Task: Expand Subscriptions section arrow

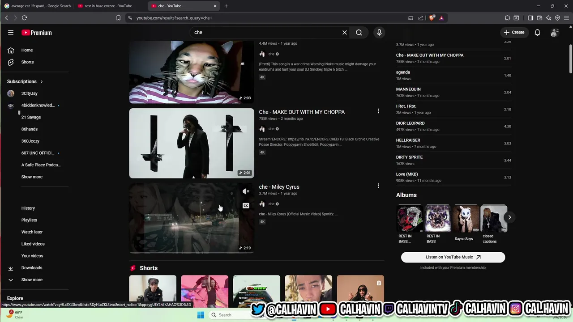Action: [x=41, y=82]
